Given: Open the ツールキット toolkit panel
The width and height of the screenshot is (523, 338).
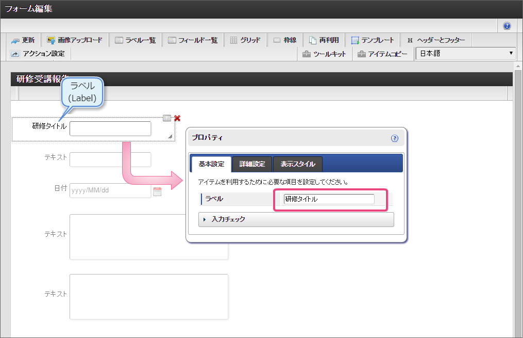Looking at the screenshot, I should [x=324, y=54].
